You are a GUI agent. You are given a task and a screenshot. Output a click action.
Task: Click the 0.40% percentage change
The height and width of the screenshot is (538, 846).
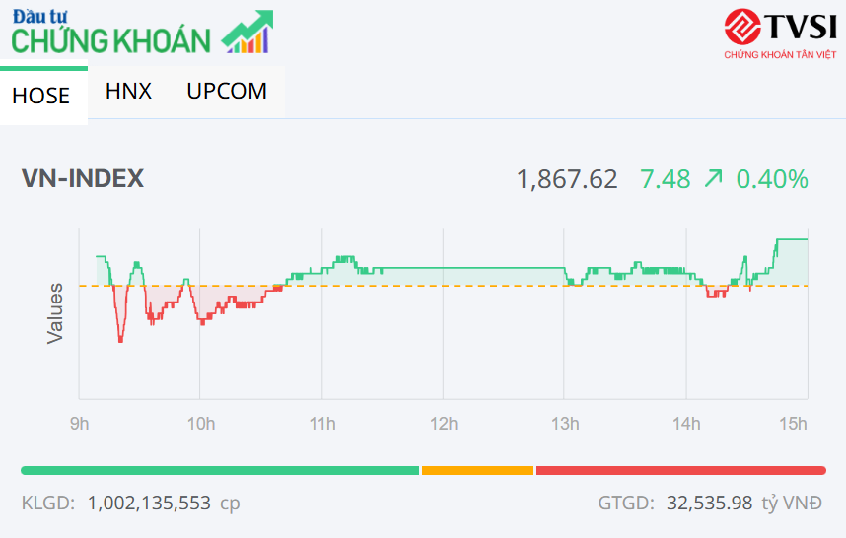(772, 179)
